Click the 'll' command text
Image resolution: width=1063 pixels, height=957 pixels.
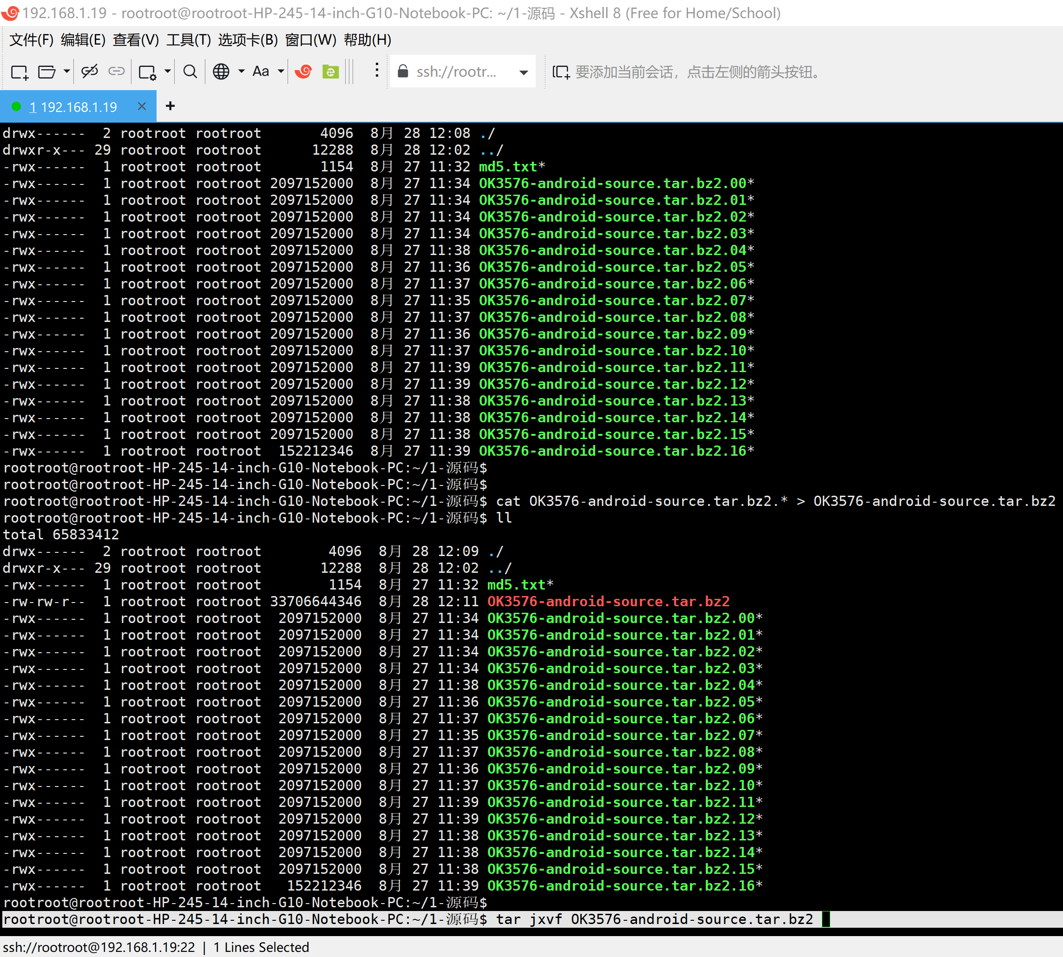(504, 518)
